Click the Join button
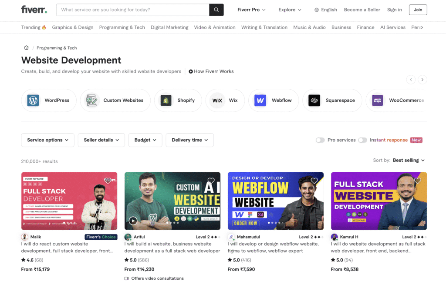This screenshot has height=288, width=446. (418, 10)
